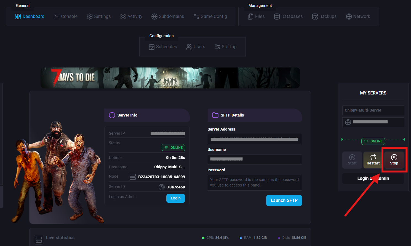Image resolution: width=411 pixels, height=246 pixels.
Task: Click the blue Login button
Action: click(x=176, y=198)
